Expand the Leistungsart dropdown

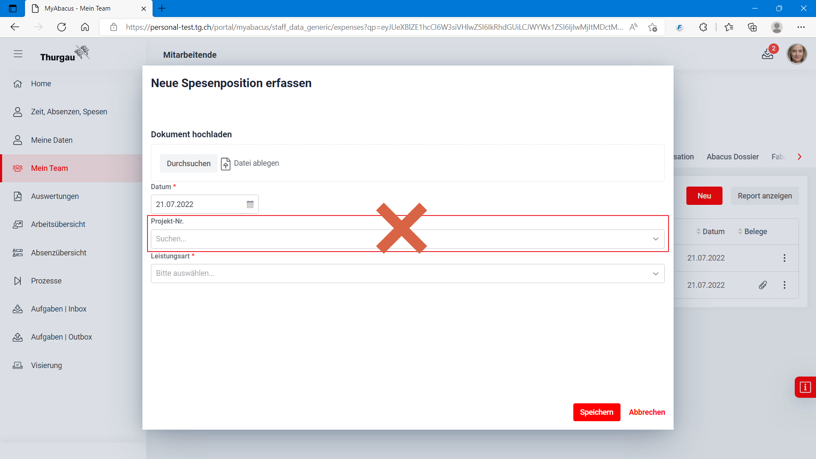(656, 274)
